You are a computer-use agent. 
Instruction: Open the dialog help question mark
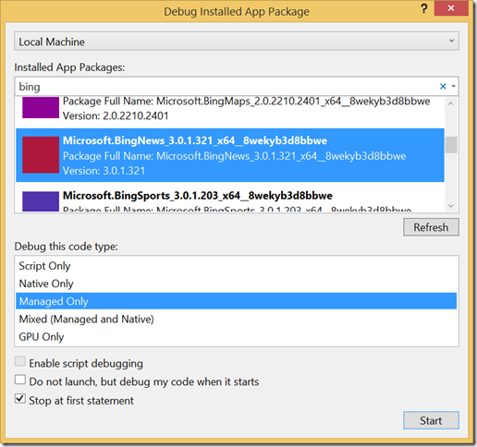(x=424, y=8)
